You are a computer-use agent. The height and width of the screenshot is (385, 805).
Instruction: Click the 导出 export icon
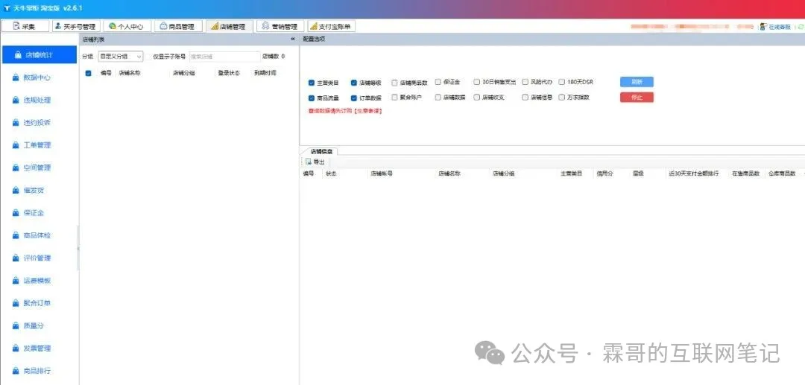(308, 162)
